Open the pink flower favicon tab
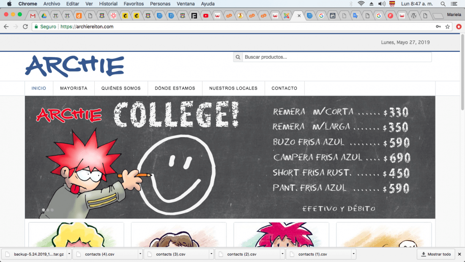The image size is (465, 262). coord(113,16)
